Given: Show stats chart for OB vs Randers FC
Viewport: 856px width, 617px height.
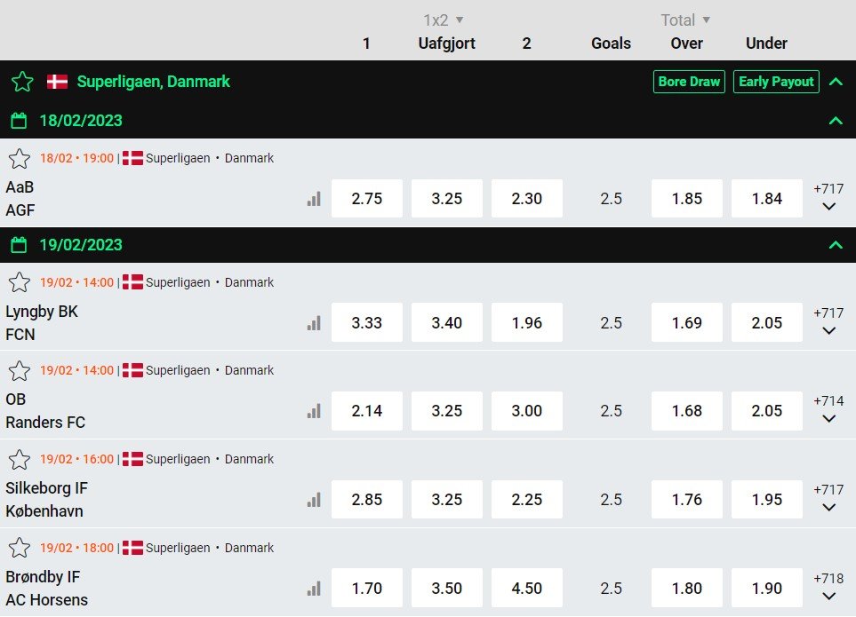Looking at the screenshot, I should pos(314,411).
